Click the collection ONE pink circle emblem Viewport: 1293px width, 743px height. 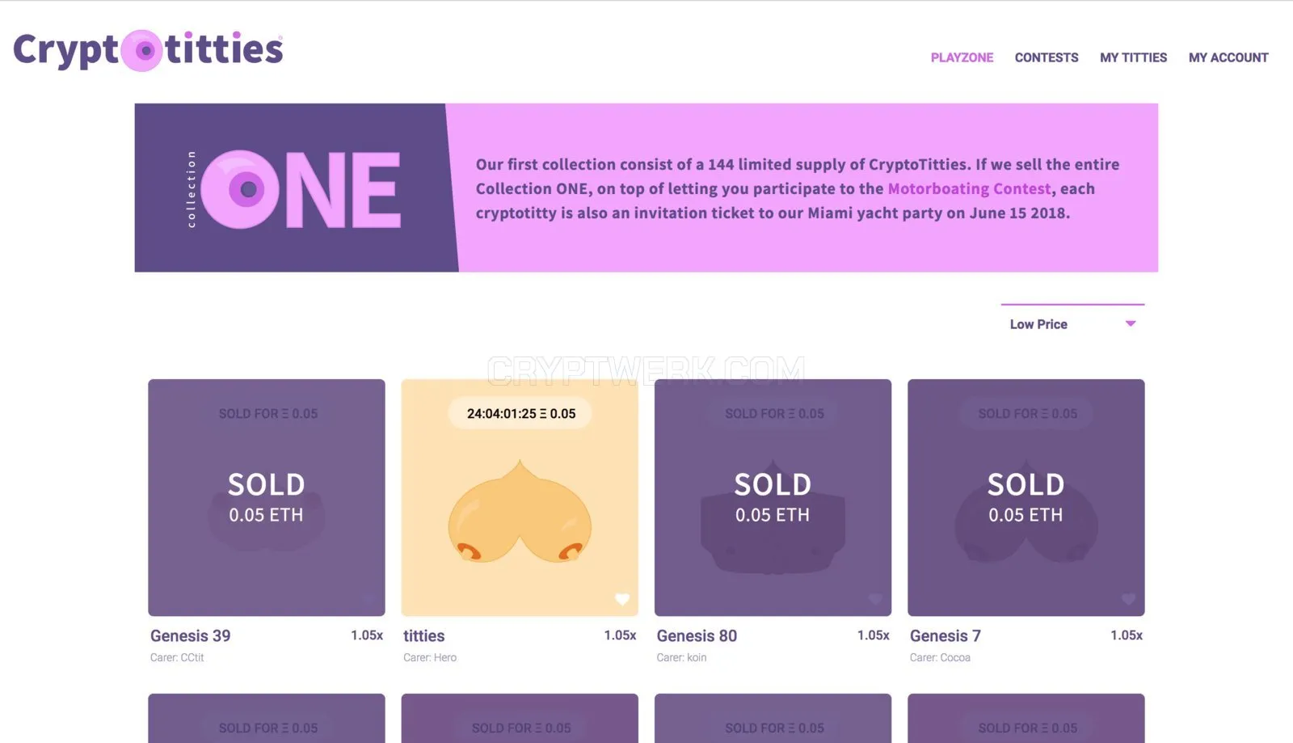pyautogui.click(x=240, y=189)
